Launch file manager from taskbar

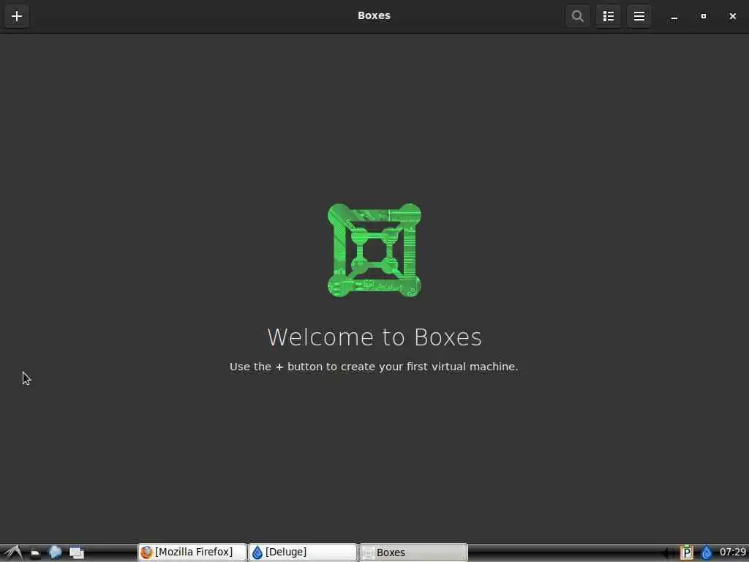point(35,553)
